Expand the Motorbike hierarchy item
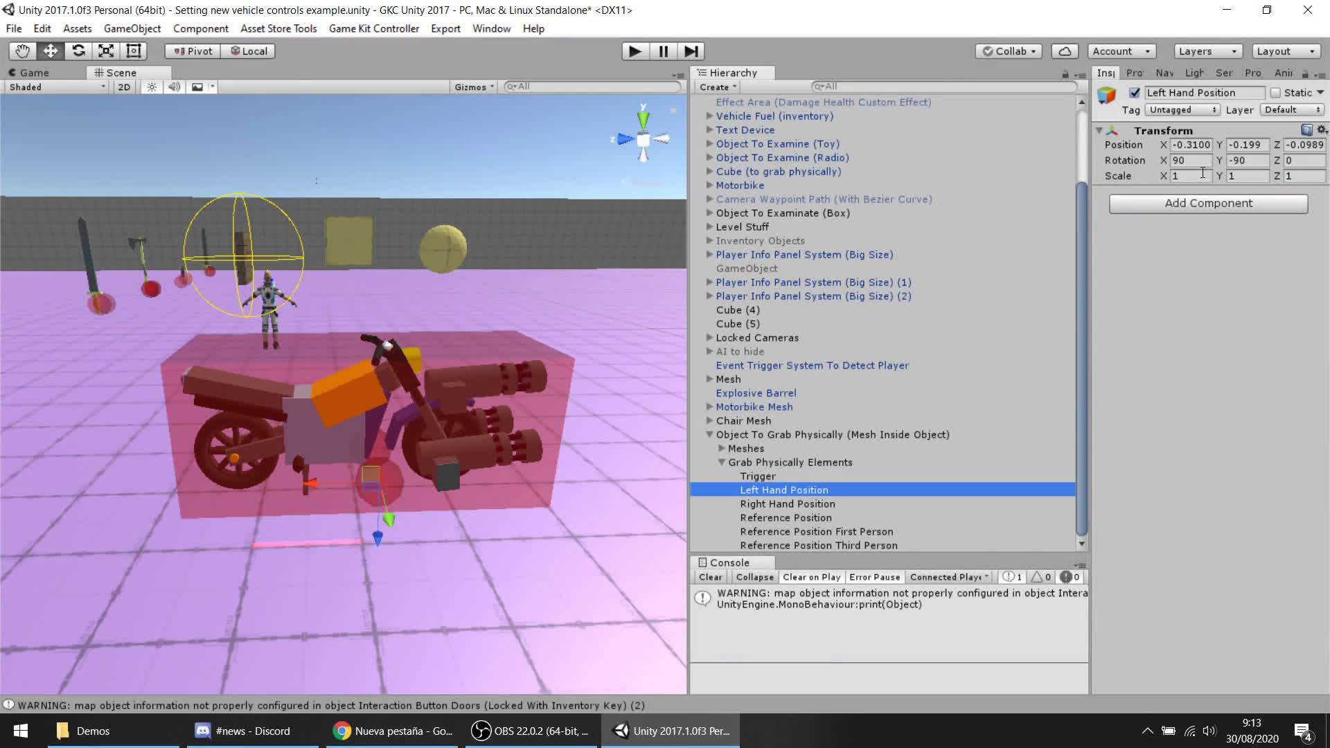This screenshot has height=748, width=1330. click(x=710, y=185)
